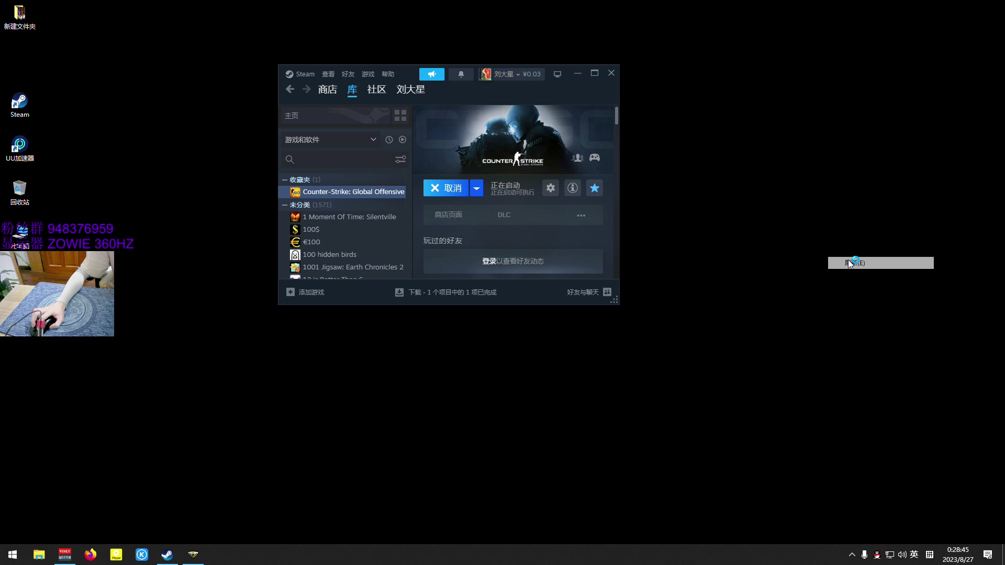Open the 刘大星 profile tab
The image size is (1005, 565).
coord(411,89)
